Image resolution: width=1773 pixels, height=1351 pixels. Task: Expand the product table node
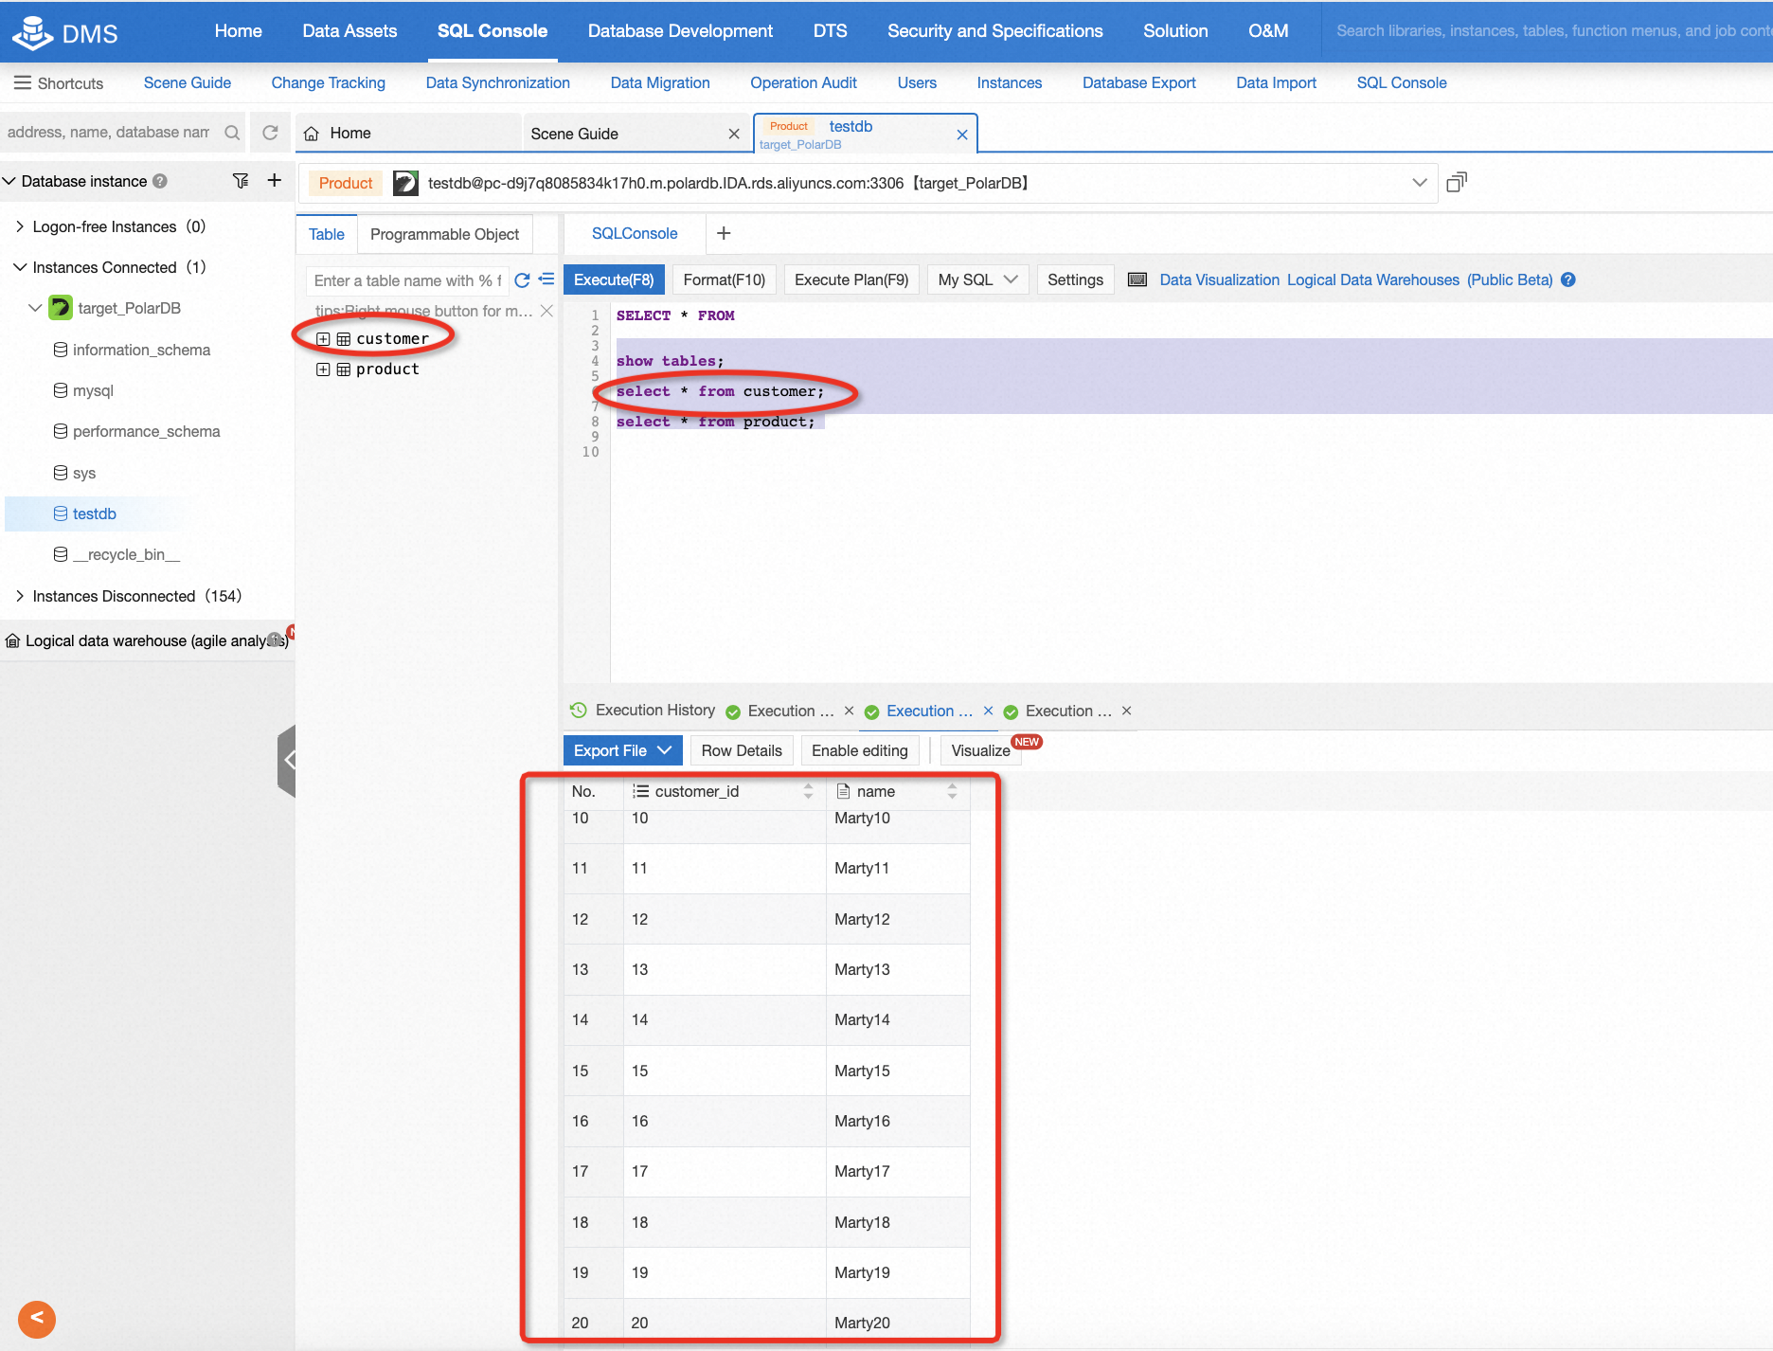tap(323, 369)
